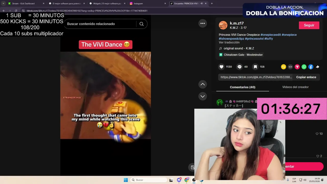Open ESP LAA language switcher

pos(294,180)
